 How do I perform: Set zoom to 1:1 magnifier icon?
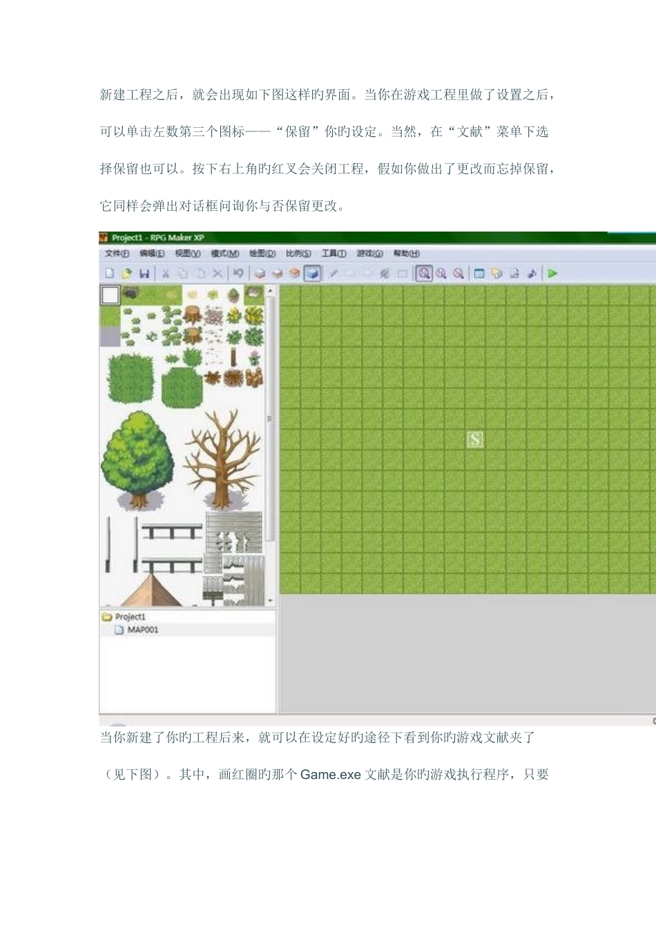[424, 274]
